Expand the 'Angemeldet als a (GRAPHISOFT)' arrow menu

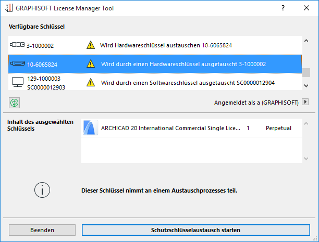(305, 103)
